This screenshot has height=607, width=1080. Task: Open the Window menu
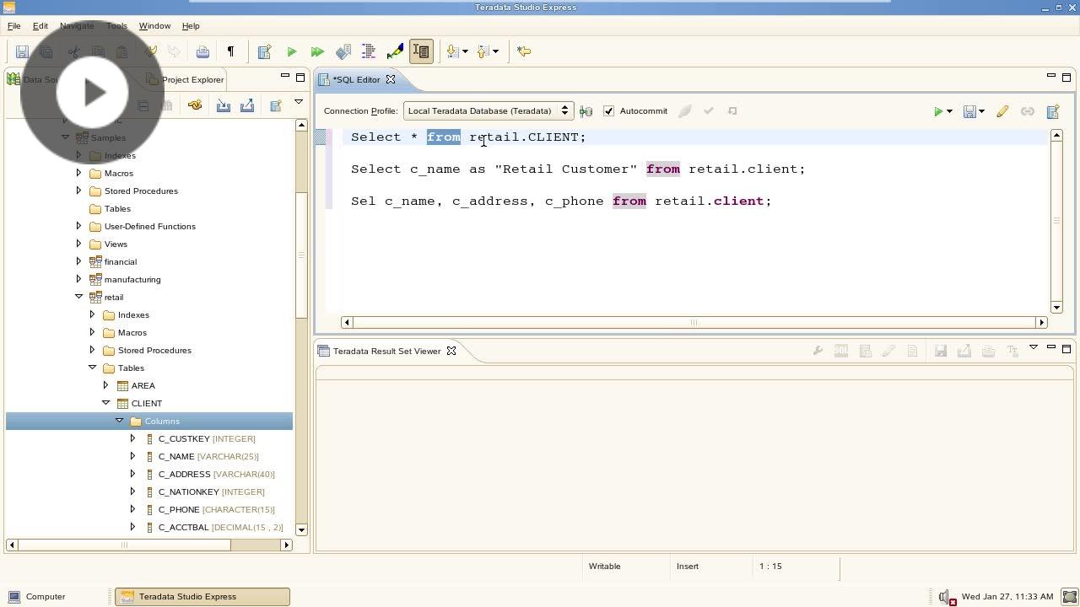pos(154,26)
